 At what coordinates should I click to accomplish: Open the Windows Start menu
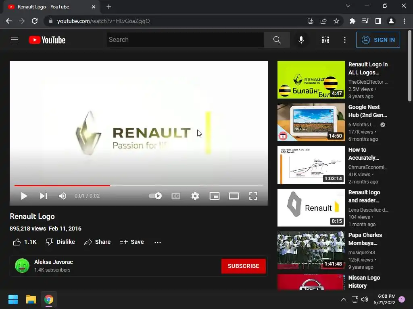[x=13, y=299]
